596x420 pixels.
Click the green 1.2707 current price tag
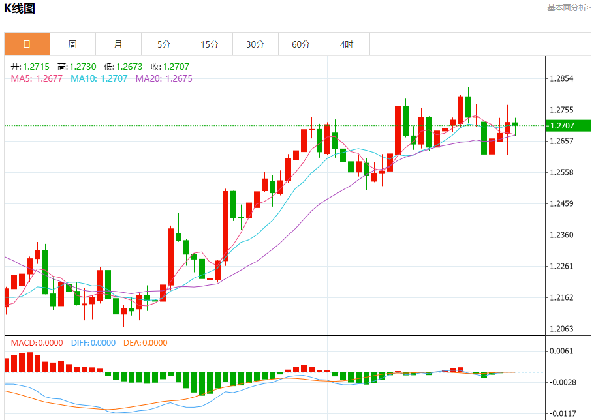(568, 126)
